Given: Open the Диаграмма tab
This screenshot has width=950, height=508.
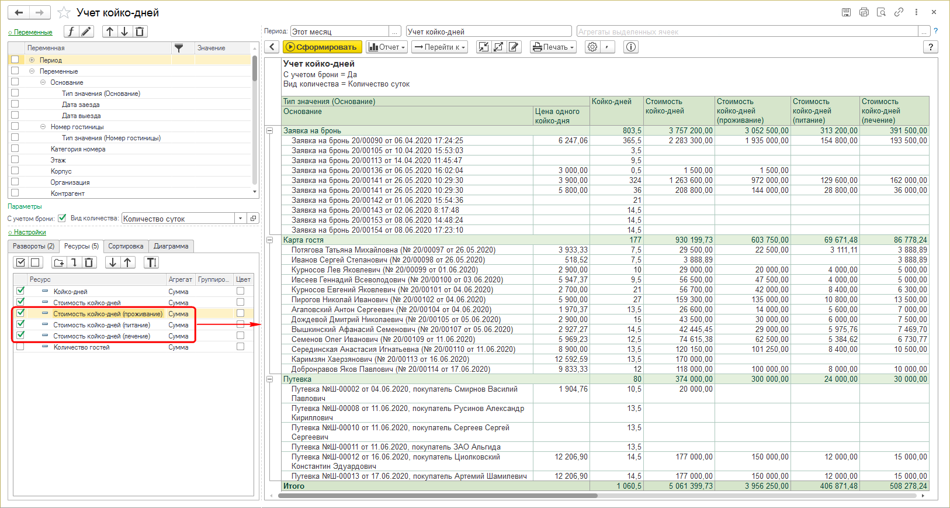Looking at the screenshot, I should click(171, 246).
